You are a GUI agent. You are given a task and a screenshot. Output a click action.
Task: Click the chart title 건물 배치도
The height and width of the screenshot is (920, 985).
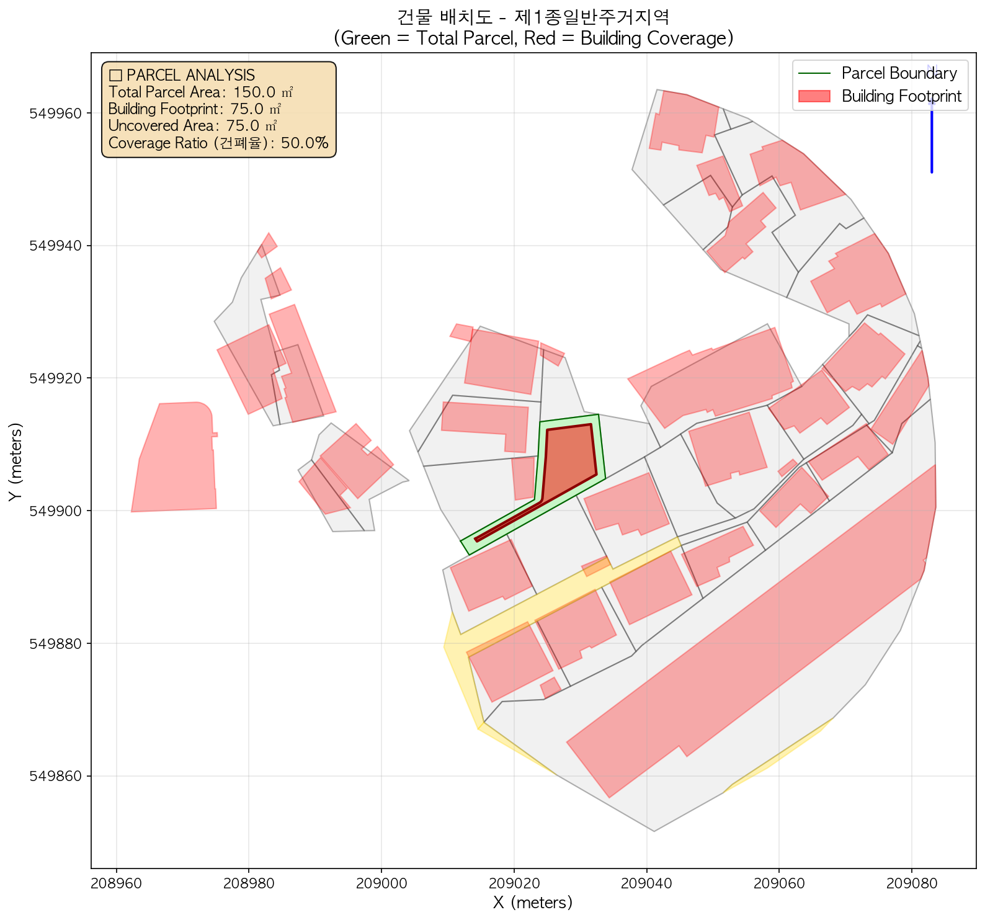[533, 17]
